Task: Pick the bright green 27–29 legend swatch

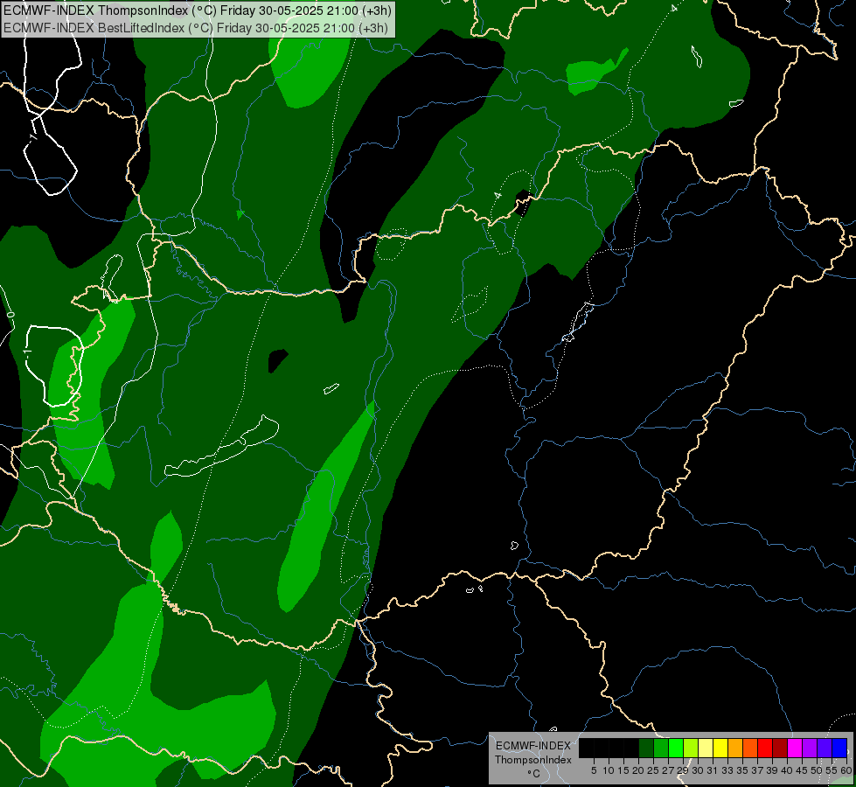Action: pos(676,748)
